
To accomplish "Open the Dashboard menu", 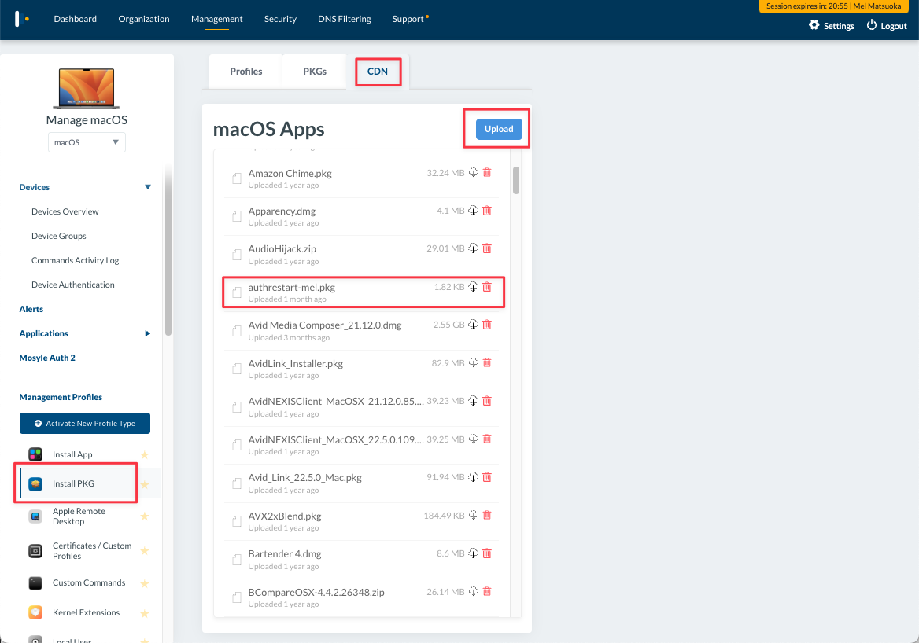I will coord(75,19).
